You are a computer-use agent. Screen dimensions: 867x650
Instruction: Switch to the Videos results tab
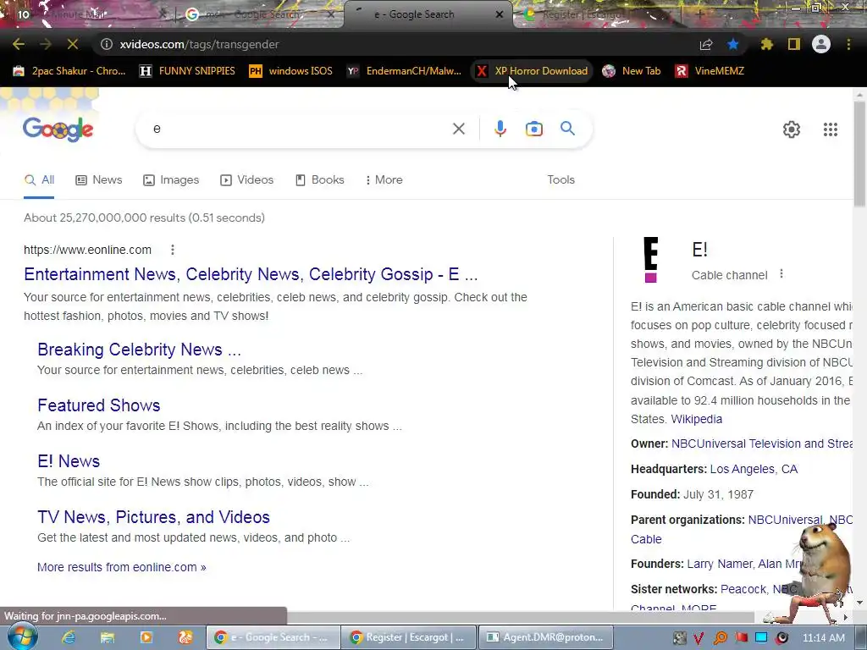247,179
